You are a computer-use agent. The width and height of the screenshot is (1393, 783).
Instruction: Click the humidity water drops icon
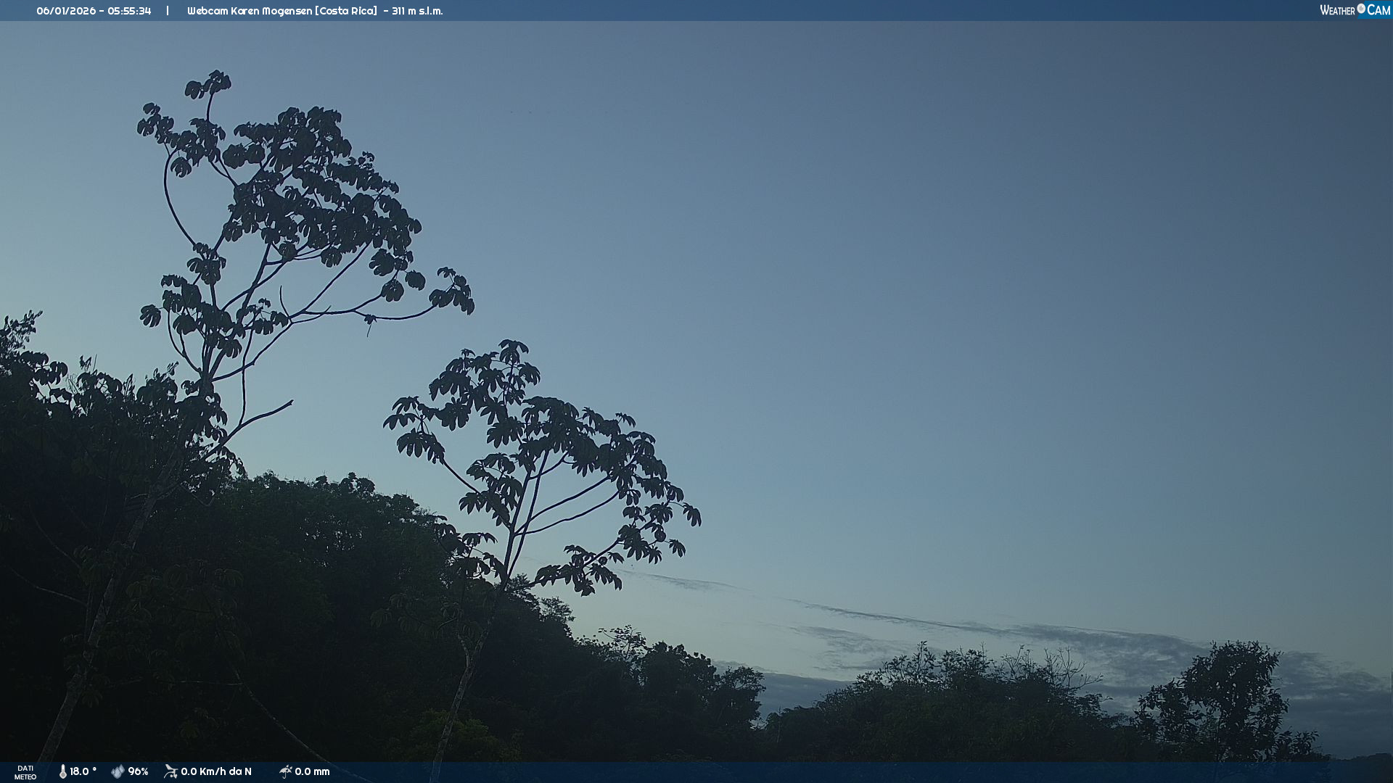pos(118,771)
